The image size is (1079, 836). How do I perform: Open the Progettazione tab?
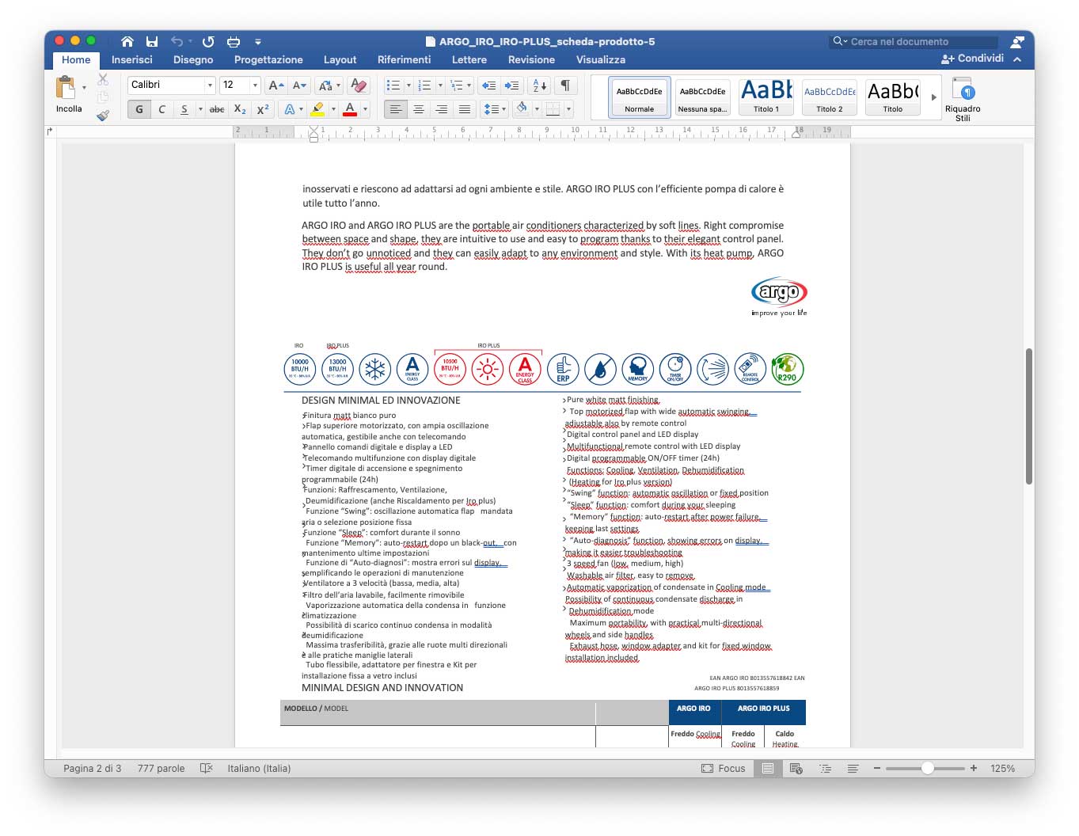(x=268, y=59)
